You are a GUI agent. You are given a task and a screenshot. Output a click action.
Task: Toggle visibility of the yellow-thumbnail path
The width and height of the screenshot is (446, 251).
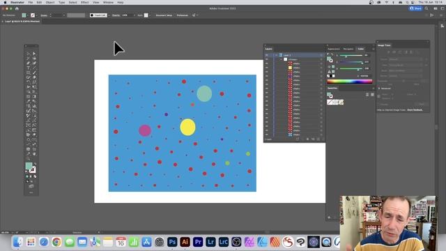(266, 68)
